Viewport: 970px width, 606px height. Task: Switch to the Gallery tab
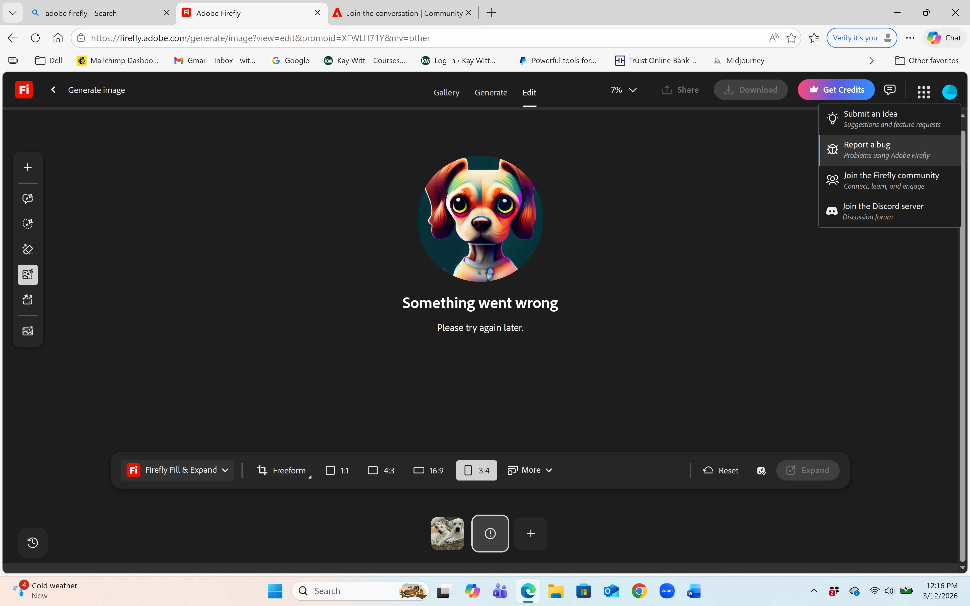(446, 93)
